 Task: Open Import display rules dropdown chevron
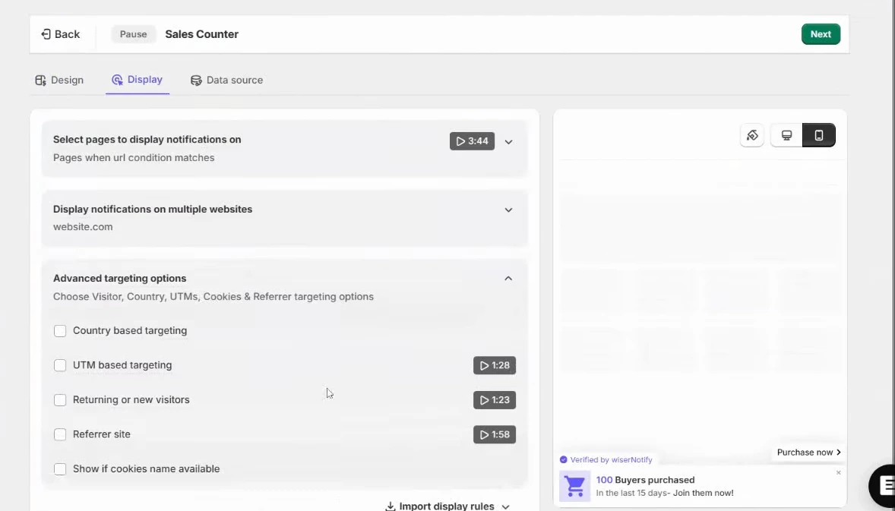point(505,506)
